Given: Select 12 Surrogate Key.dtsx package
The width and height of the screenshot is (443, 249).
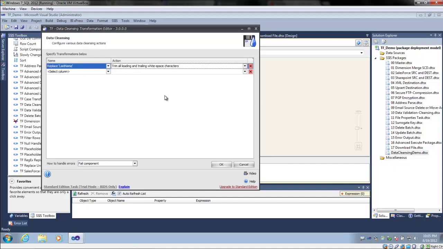Looking at the screenshot, I should [x=406, y=123].
